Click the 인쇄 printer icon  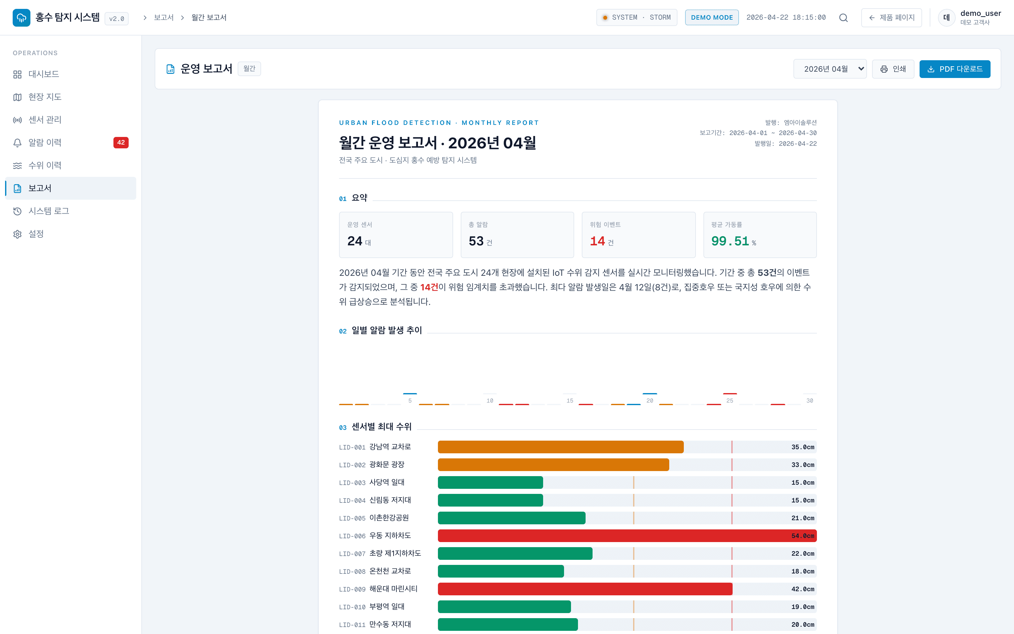tap(884, 69)
